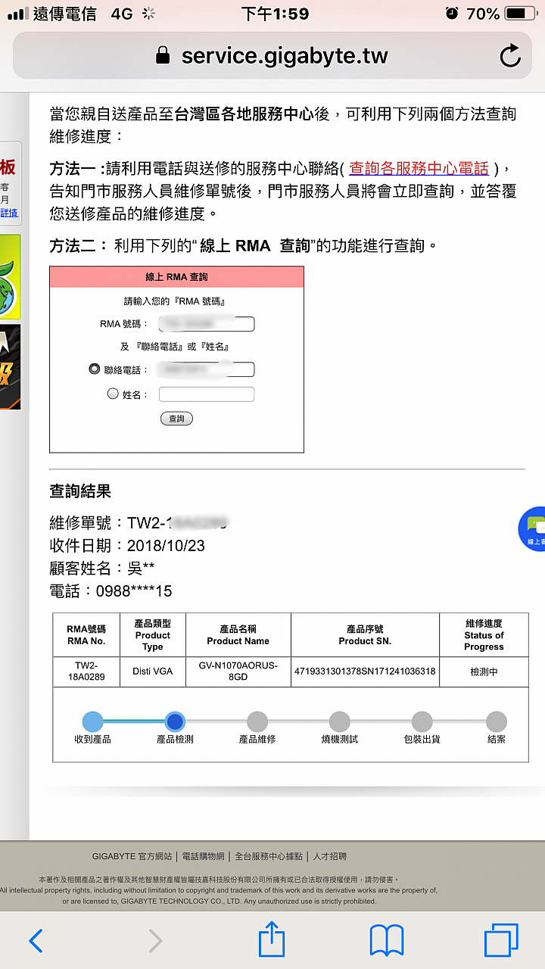This screenshot has height=969, width=545.
Task: Click the dark sidebar banner thumbnail
Action: (x=10, y=367)
